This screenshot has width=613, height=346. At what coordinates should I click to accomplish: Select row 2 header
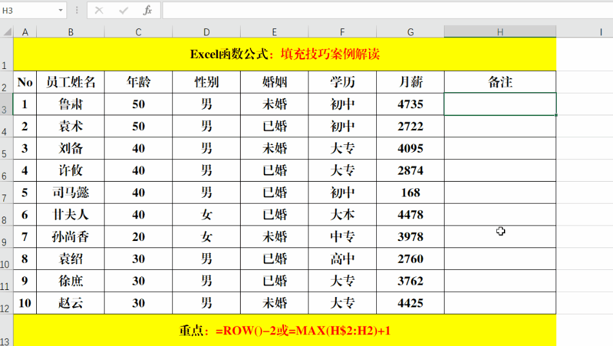pos(6,82)
